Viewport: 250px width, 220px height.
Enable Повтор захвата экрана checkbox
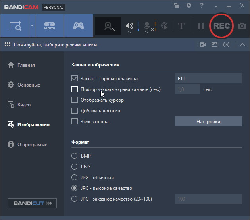[75, 89]
